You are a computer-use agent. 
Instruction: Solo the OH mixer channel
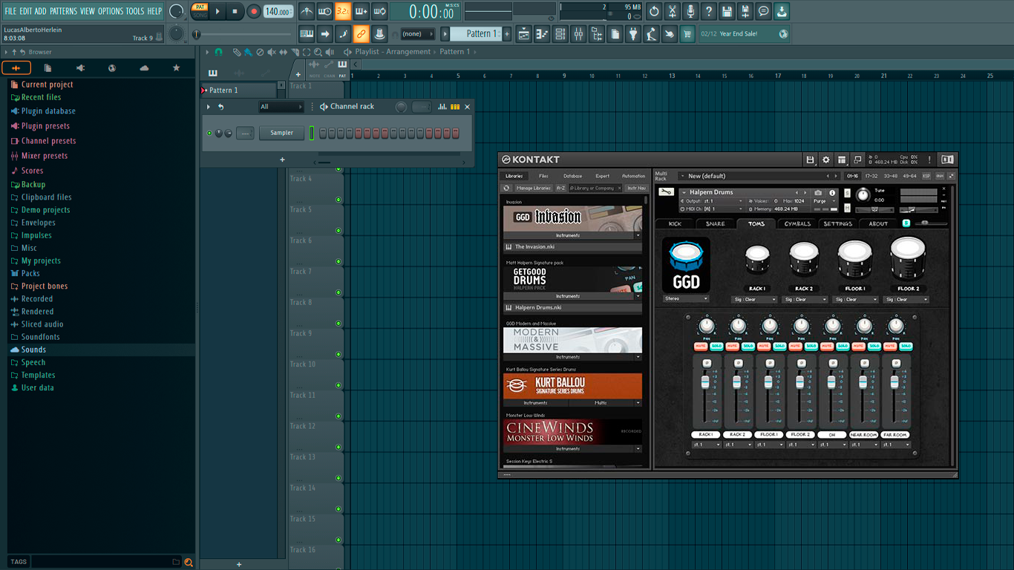point(843,347)
